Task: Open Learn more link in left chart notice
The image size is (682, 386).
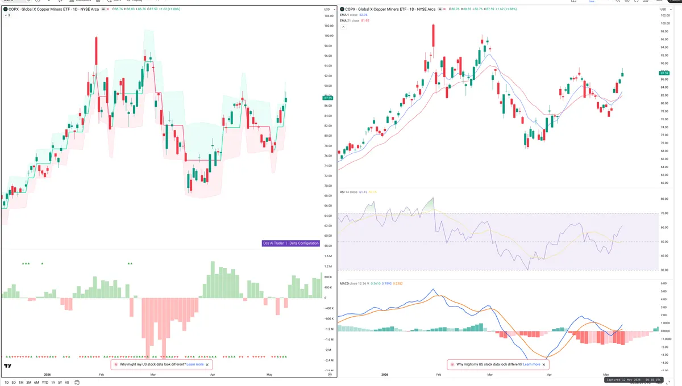Action: click(x=195, y=364)
